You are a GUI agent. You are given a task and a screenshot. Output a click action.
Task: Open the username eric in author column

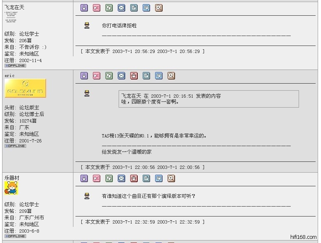tap(10, 75)
